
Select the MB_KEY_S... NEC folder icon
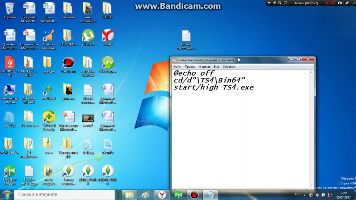pyautogui.click(x=29, y=67)
